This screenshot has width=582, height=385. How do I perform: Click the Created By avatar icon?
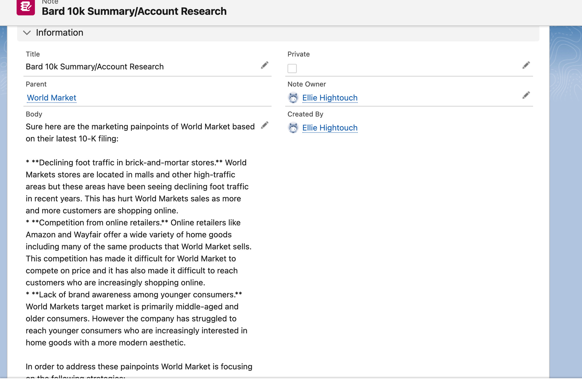click(293, 128)
